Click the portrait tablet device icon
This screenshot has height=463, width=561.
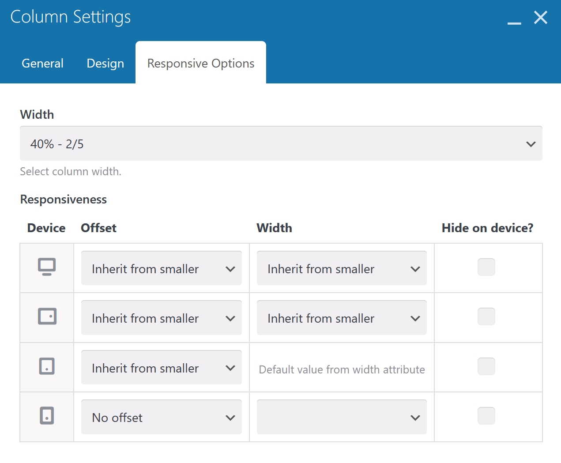click(x=47, y=366)
